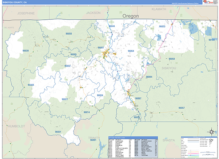The width and height of the screenshot is (219, 159).
Task: Click KLAMATH RIVER row in index
Action: click(146, 141)
